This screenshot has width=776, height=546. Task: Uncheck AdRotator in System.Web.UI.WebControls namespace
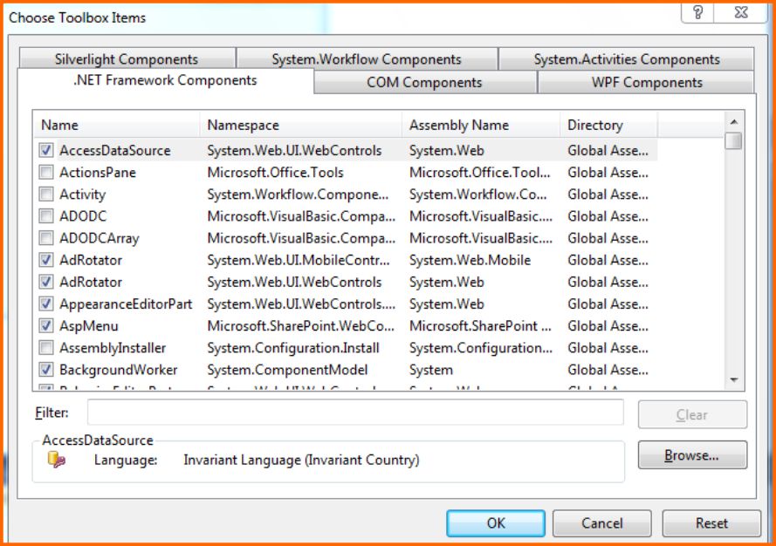point(46,282)
